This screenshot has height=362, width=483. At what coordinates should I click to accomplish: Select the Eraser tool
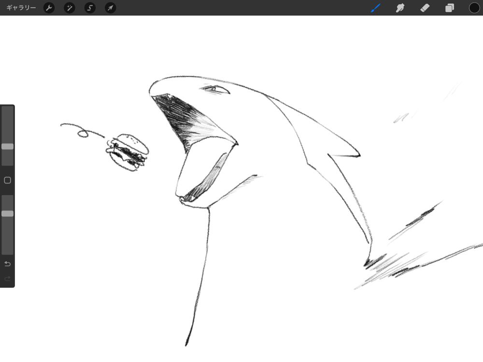pyautogui.click(x=425, y=8)
